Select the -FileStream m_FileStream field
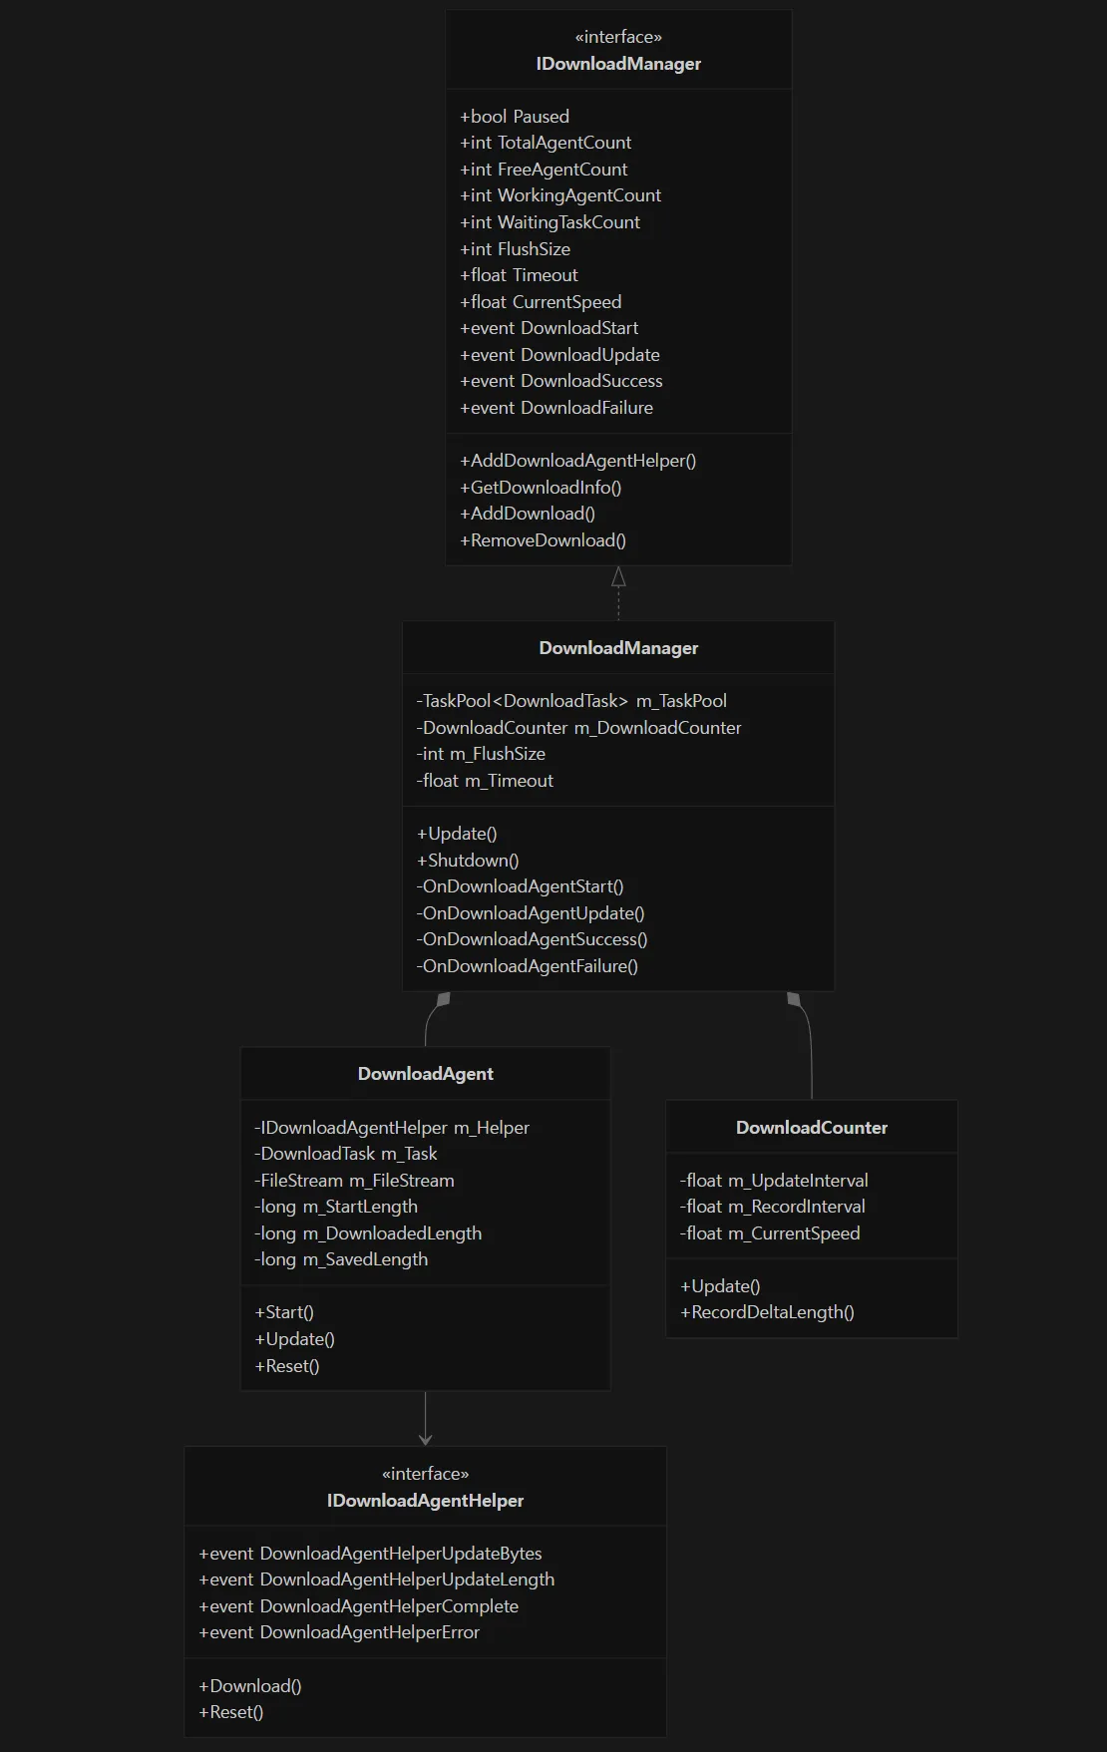Viewport: 1107px width, 1752px height. [354, 1181]
